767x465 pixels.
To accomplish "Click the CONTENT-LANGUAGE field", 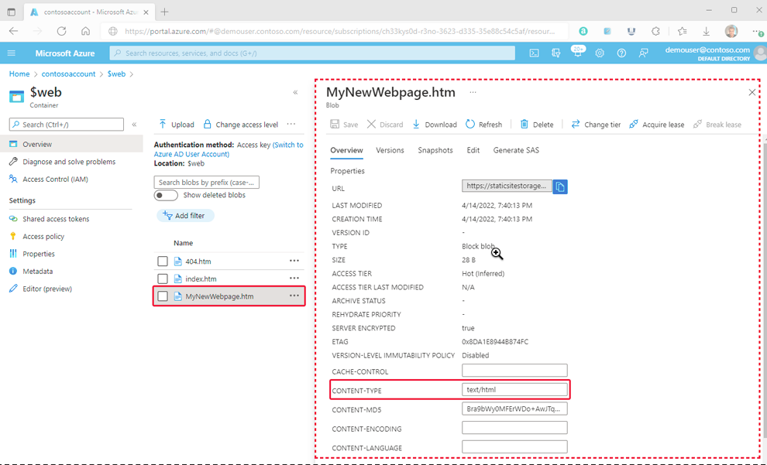I will coord(514,447).
